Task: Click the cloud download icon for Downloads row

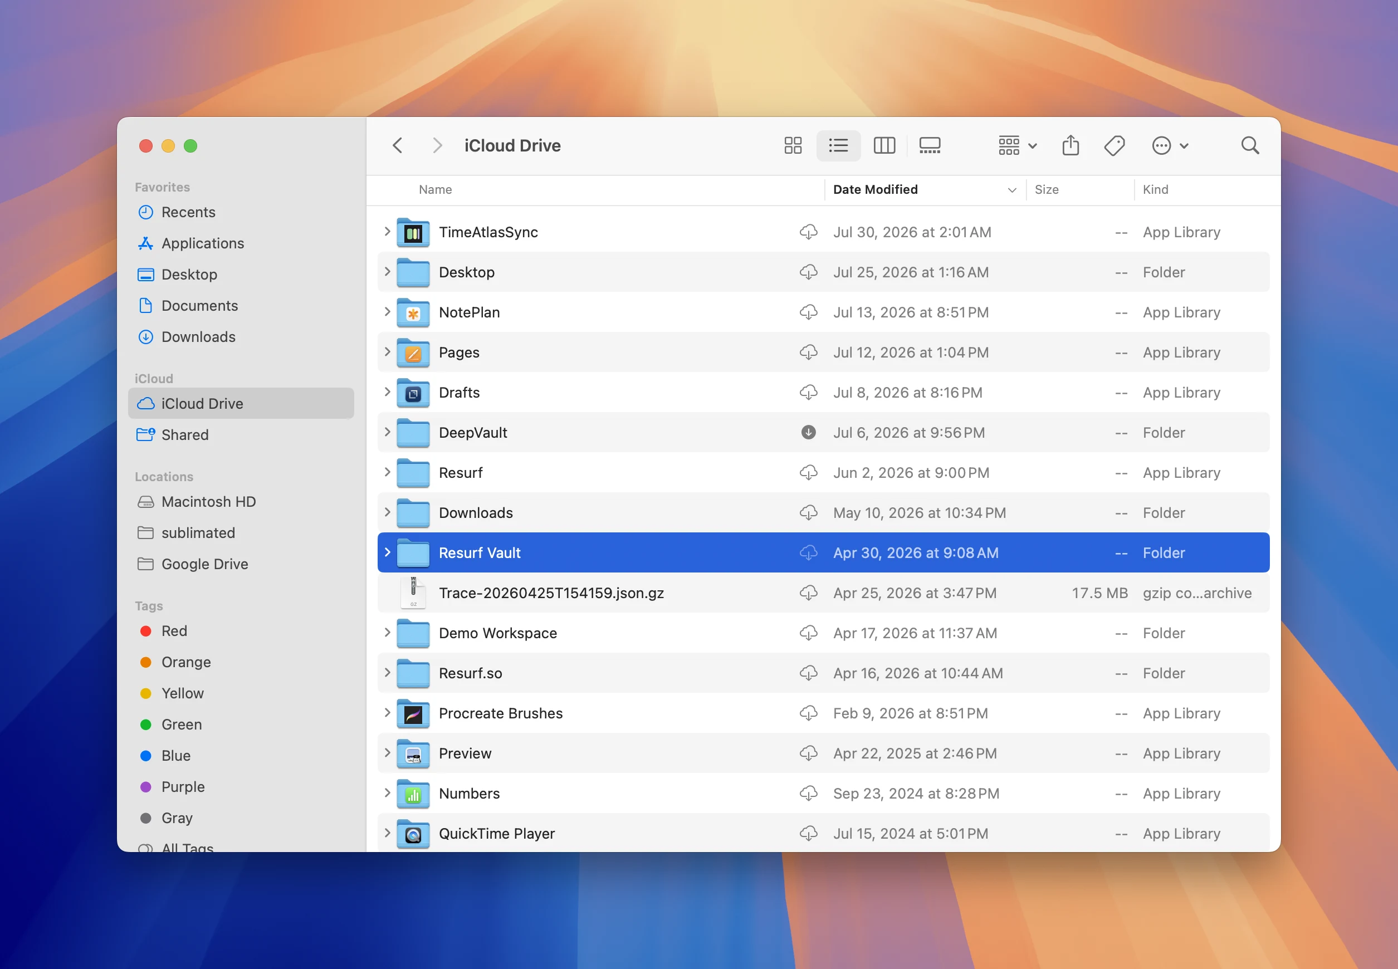Action: (x=808, y=512)
